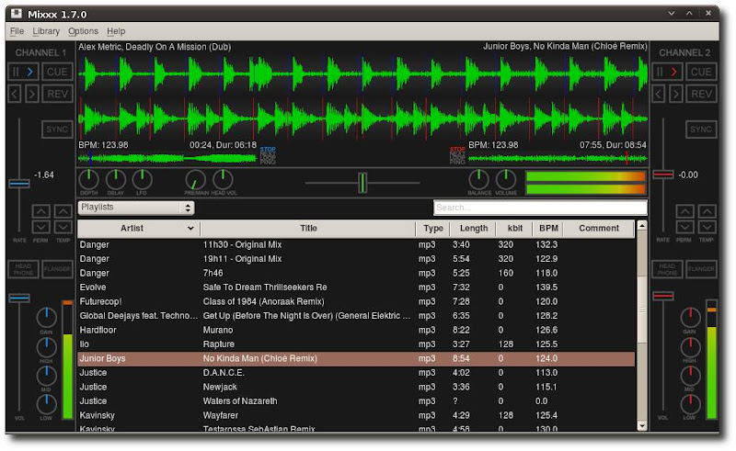
Task: Click Channel 2 fast forward arrow button
Action: [x=676, y=94]
